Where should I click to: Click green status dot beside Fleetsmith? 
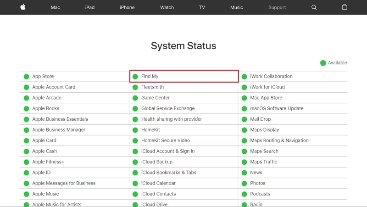click(135, 87)
